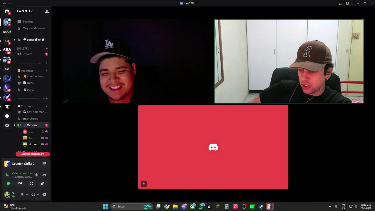Click the Video conectado status text

(x=22, y=173)
